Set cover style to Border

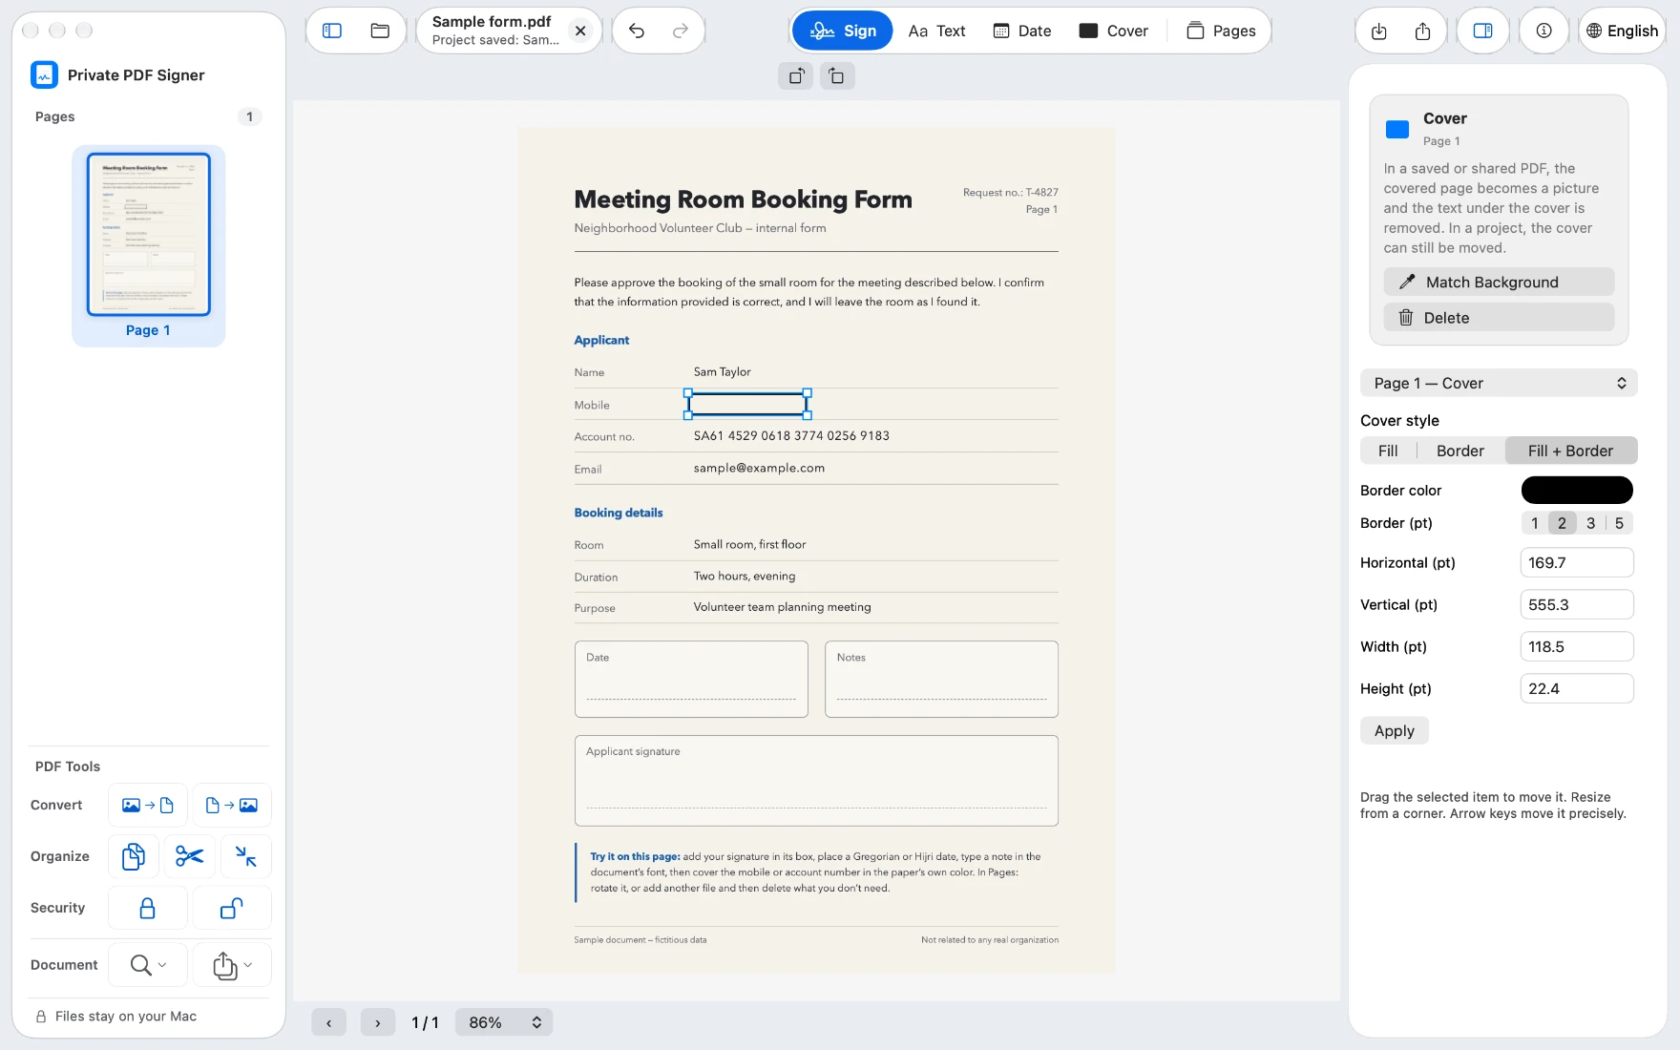1460,451
